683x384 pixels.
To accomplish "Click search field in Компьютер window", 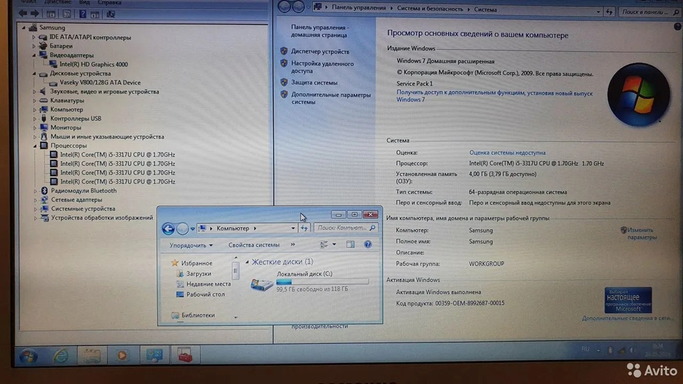I will pos(346,227).
